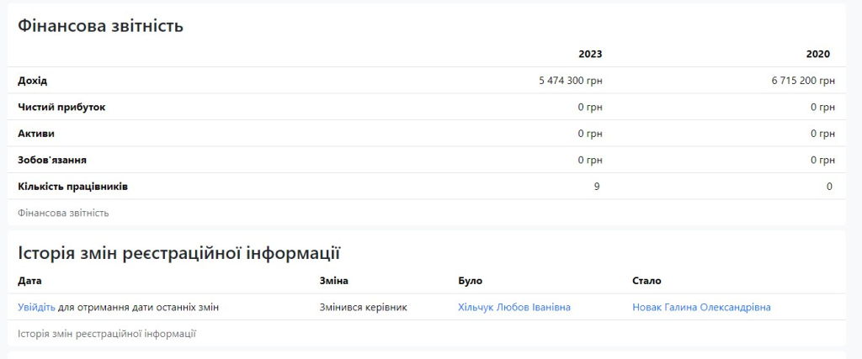Click the Кількість працівників row label
Screen dimensions: 862x359
click(x=73, y=187)
